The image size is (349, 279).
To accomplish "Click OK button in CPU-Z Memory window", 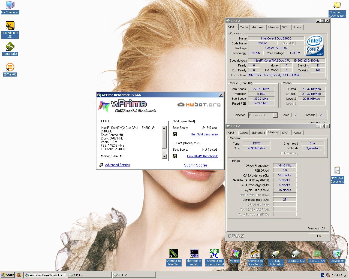I will (x=319, y=236).
